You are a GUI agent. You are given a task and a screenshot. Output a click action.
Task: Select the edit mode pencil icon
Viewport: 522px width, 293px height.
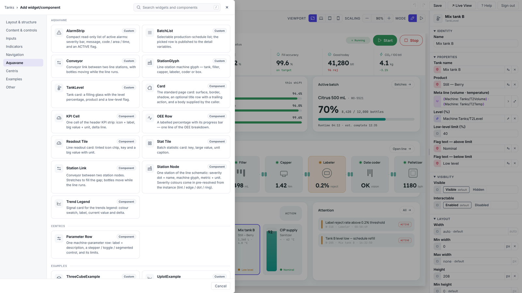[x=413, y=18]
